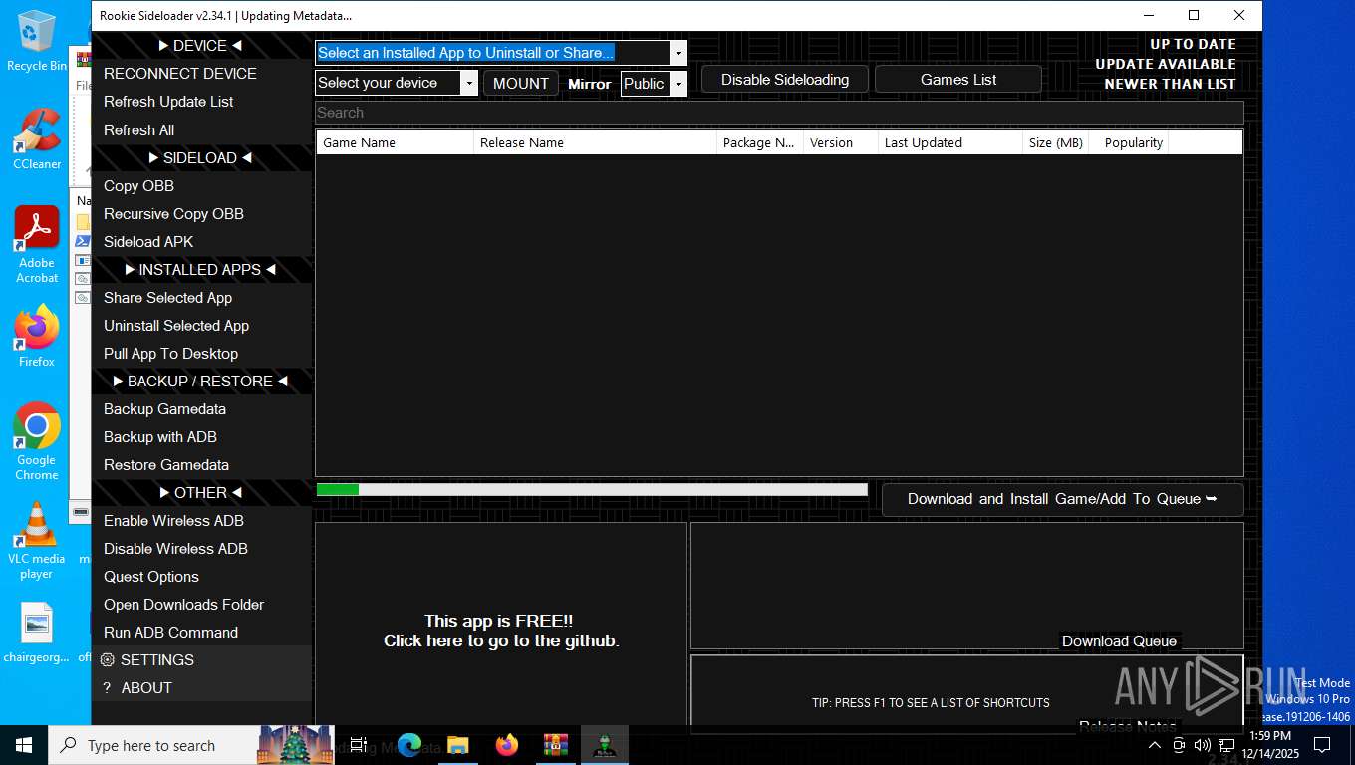Click Download and Install Game/Add To Queue
This screenshot has width=1355, height=765.
[1062, 499]
